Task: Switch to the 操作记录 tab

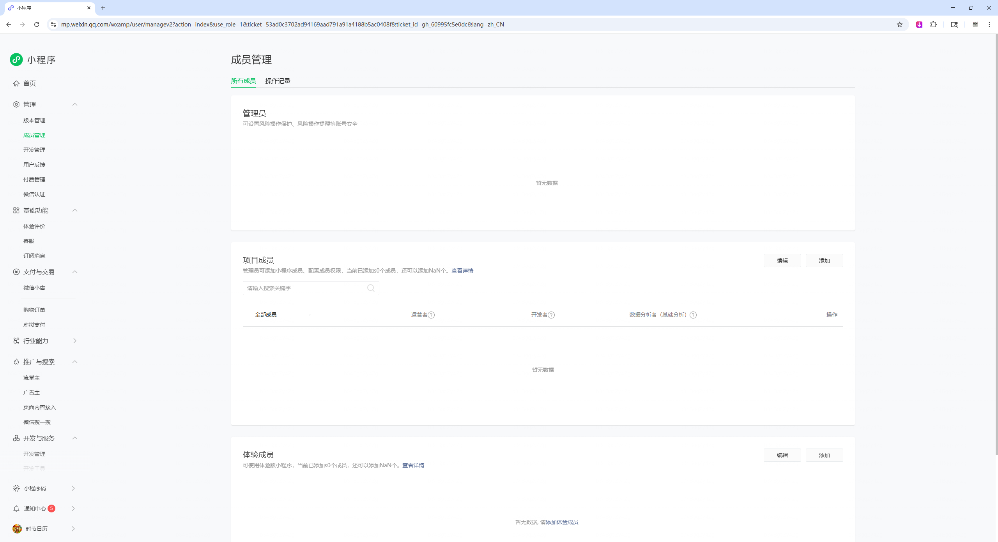Action: [x=278, y=81]
